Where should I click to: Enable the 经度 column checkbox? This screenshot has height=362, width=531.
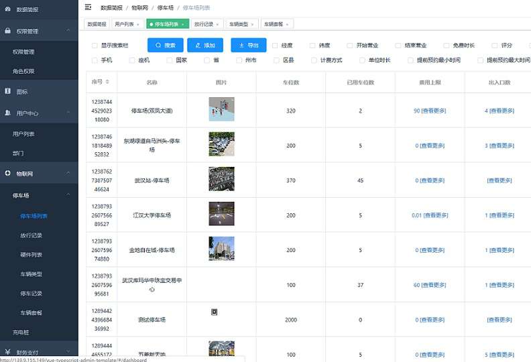275,46
